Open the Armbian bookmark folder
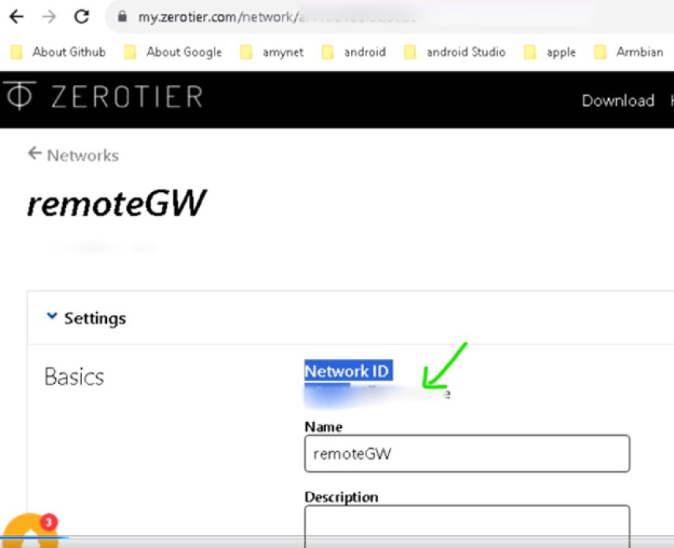The image size is (674, 548). click(629, 52)
